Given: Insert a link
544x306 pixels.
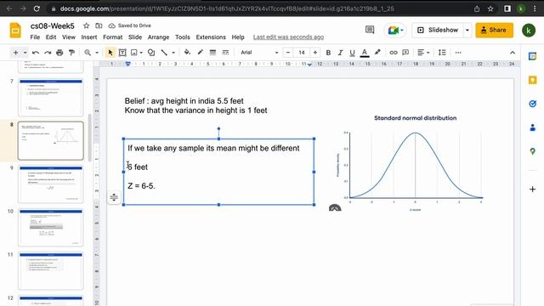Looking at the screenshot, I should (393, 53).
